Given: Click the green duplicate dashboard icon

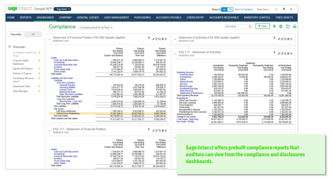Looking at the screenshot, I should (288, 26).
